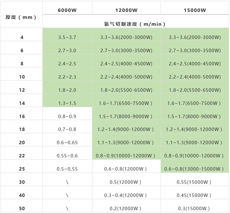Image resolution: width=230 pixels, height=213 pixels.
Task: Select 1.8~2.0(5500-6500W) under 15000W column
Action: coord(195,90)
